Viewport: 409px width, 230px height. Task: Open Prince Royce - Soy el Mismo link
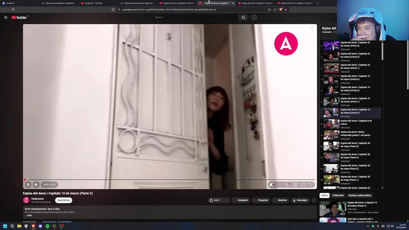click(57, 222)
